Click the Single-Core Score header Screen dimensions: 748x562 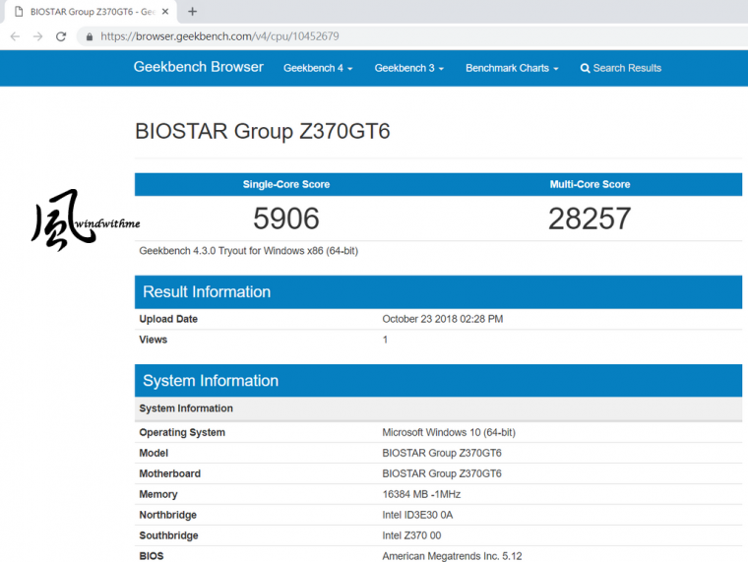(x=286, y=184)
